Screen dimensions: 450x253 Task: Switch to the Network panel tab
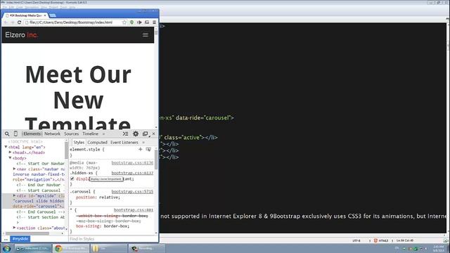[x=52, y=134]
